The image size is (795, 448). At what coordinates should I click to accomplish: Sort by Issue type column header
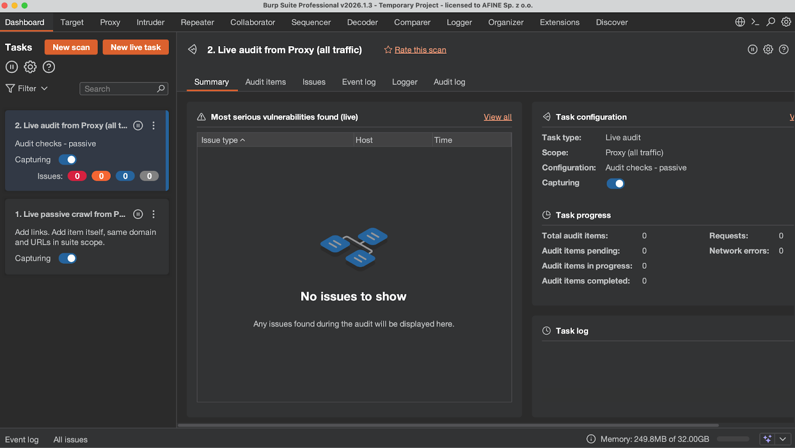(275, 140)
